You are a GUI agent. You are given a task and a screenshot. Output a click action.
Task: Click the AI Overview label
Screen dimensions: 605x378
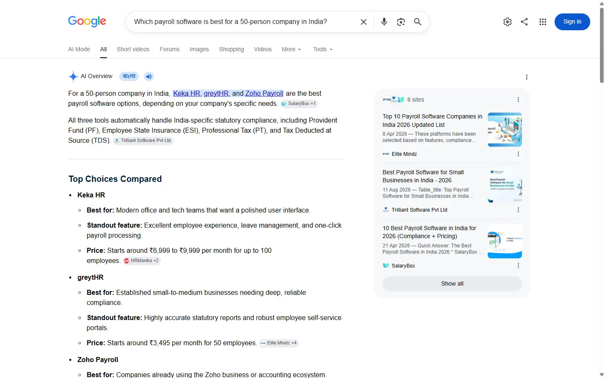[97, 76]
